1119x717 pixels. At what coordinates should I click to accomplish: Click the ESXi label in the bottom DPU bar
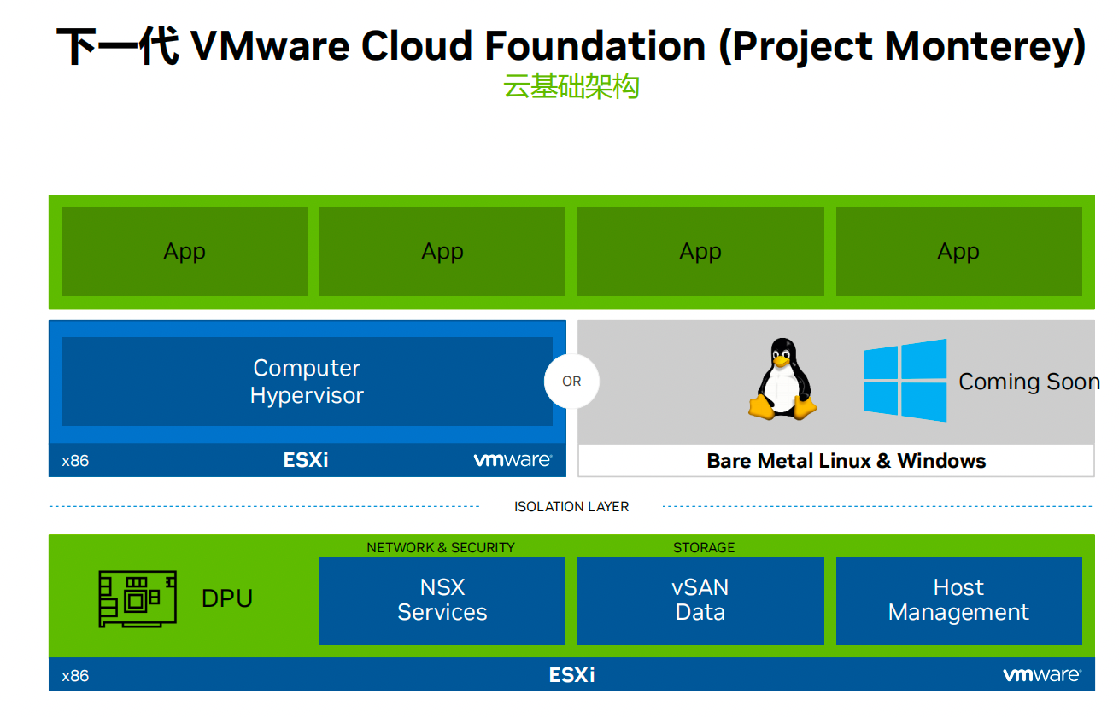(x=571, y=676)
